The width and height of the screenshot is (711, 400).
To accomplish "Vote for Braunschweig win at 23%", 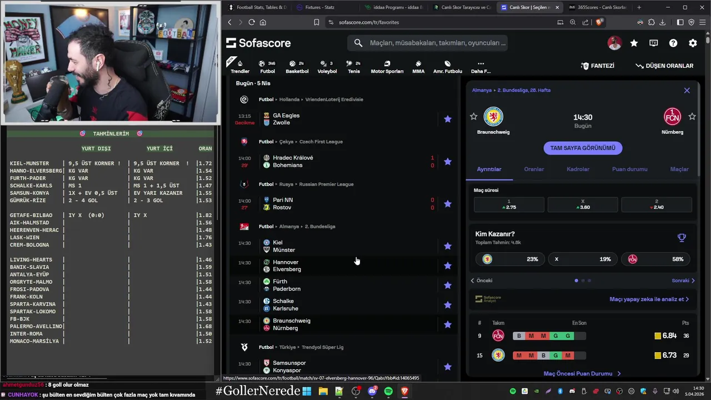I will pyautogui.click(x=509, y=259).
